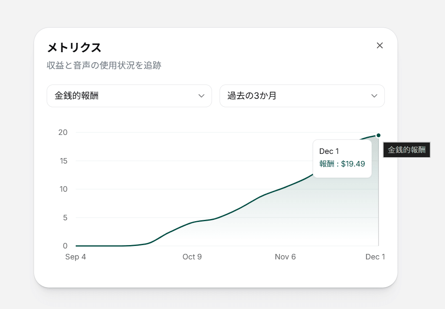
Task: Click the Oct 9 x-axis label
Action: tap(192, 257)
